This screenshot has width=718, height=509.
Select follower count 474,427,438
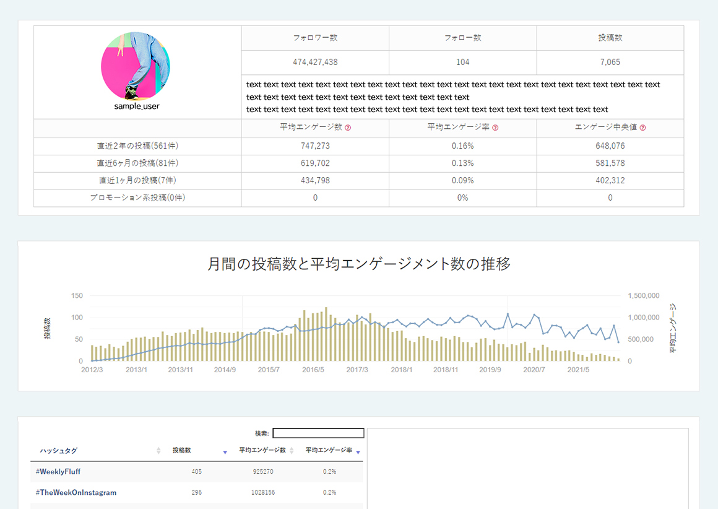pyautogui.click(x=315, y=62)
